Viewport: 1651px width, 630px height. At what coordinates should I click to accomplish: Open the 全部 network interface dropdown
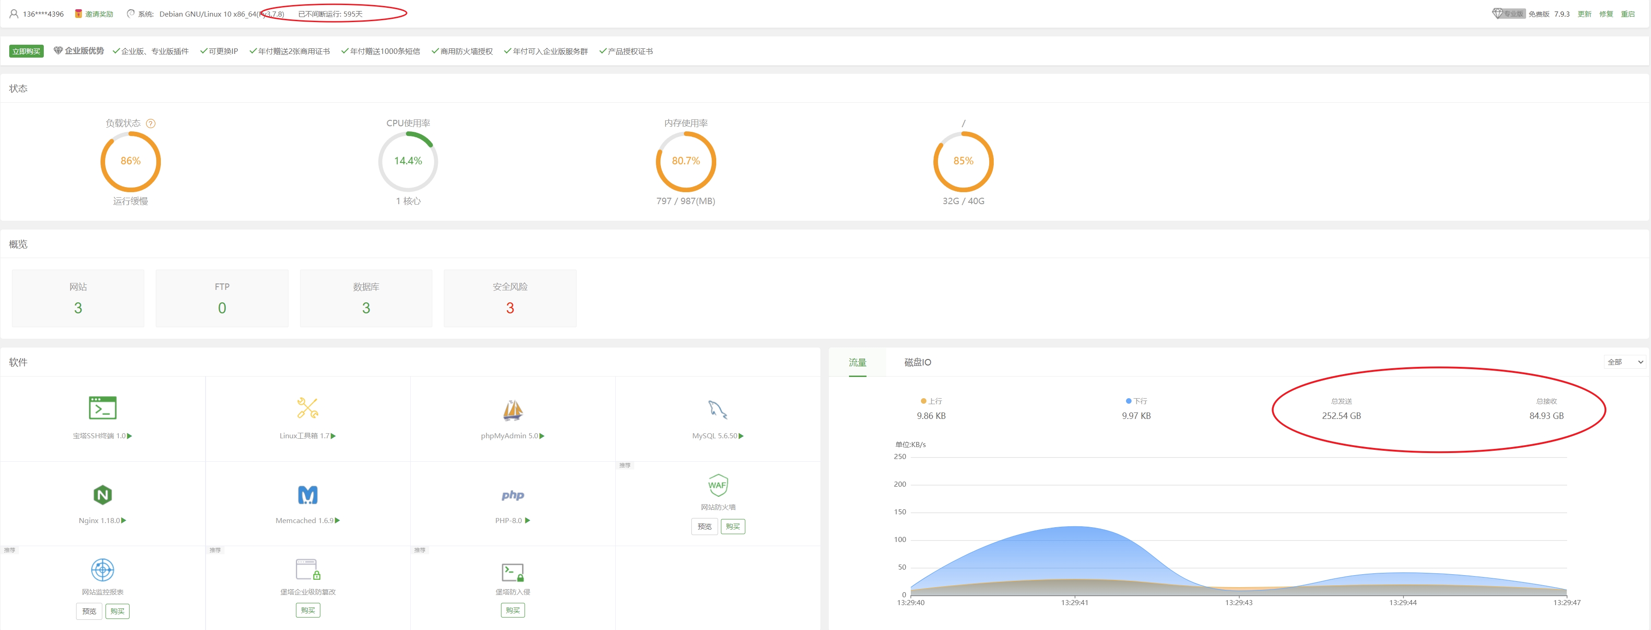[1624, 362]
